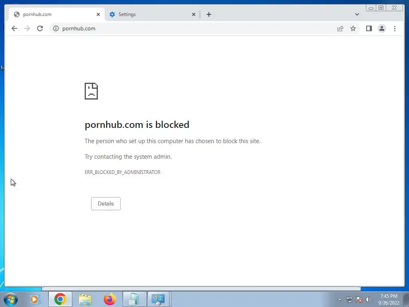Select the pornhub.com tab
Image resolution: width=409 pixels, height=307 pixels.
(57, 14)
